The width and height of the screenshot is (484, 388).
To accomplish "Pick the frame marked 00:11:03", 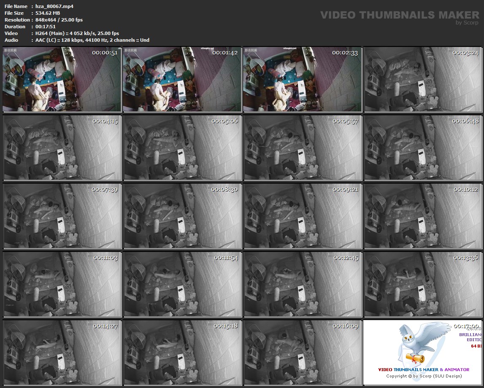I will [x=62, y=284].
